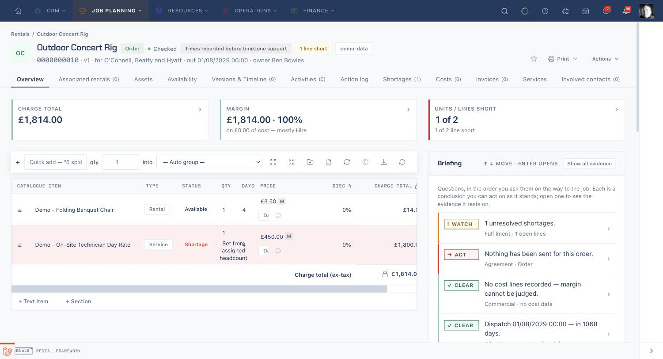The width and height of the screenshot is (663, 359).
Task: Open the clock history icon
Action: [x=545, y=11]
